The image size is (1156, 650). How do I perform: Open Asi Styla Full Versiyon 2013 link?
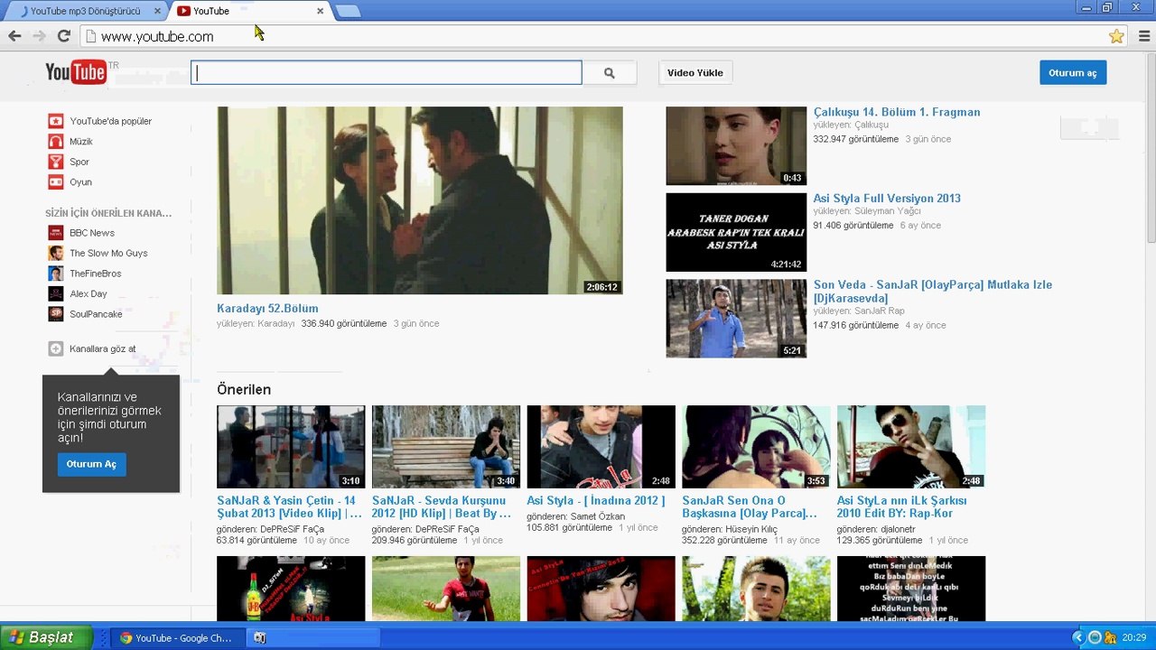coord(887,199)
